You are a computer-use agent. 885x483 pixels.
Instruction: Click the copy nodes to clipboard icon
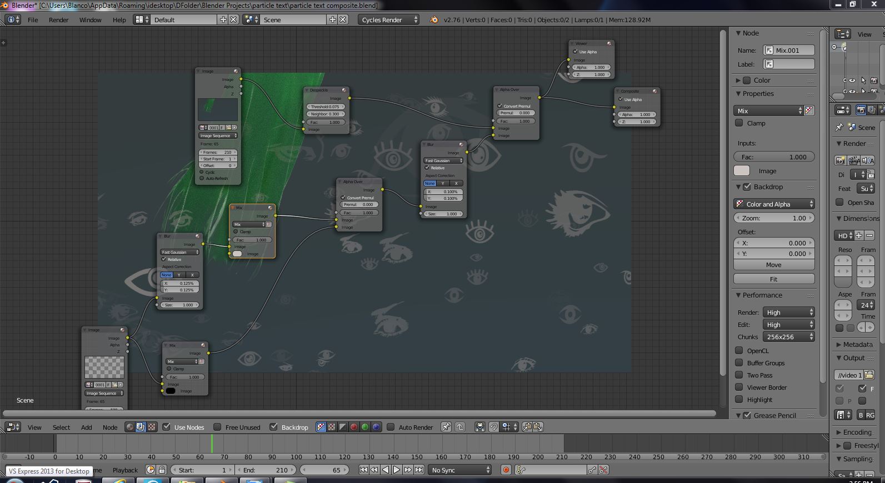[x=527, y=427]
